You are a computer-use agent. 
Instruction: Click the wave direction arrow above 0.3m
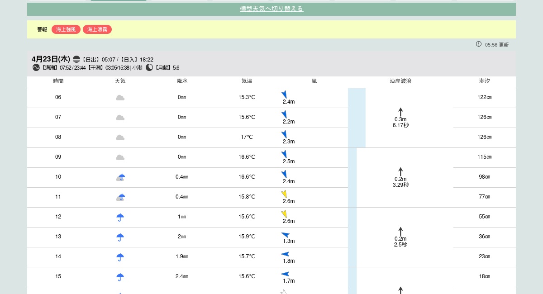(x=400, y=112)
